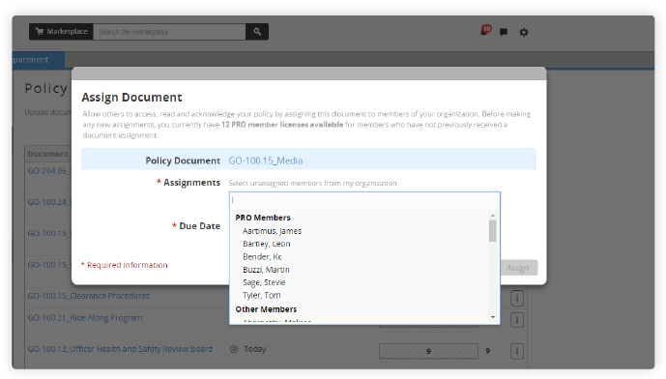The height and width of the screenshot is (379, 666).
Task: Open the GO-204.06 document link
Action: click(49, 171)
